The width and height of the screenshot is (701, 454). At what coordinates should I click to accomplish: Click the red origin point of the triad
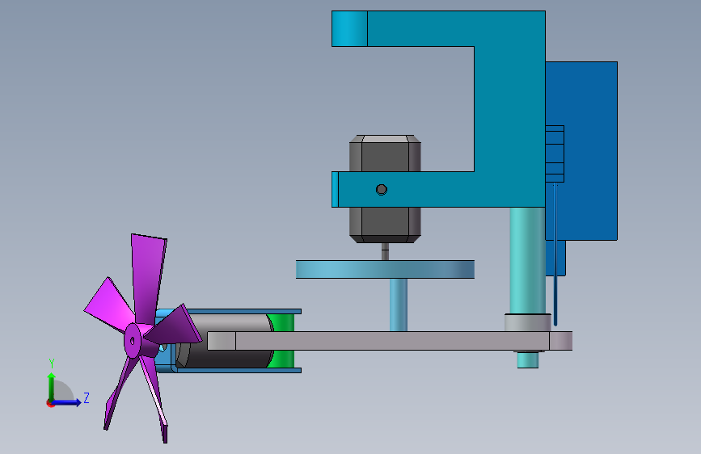[x=50, y=404]
